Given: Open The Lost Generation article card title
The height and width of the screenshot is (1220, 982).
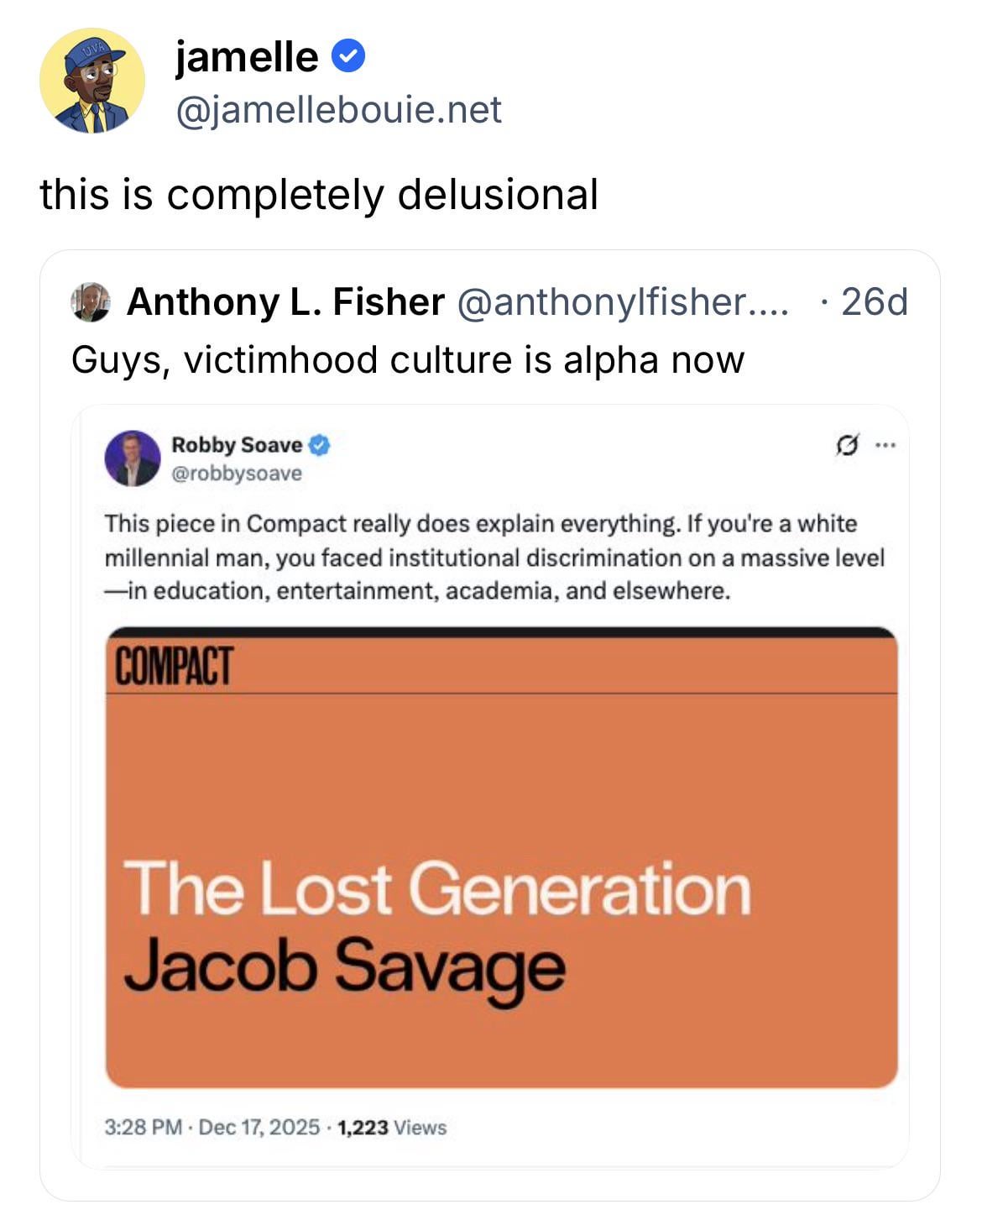Looking at the screenshot, I should [x=436, y=888].
